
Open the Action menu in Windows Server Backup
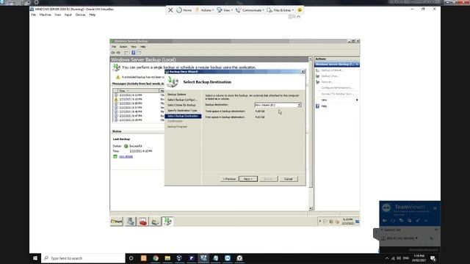click(x=123, y=47)
